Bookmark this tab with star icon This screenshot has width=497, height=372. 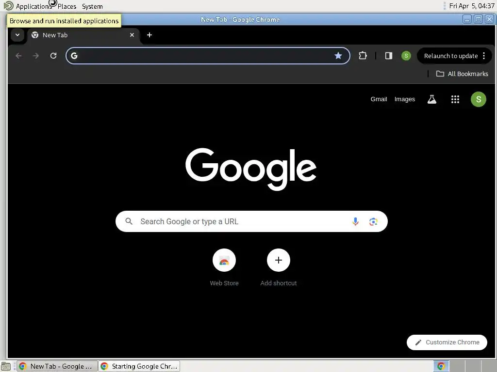(338, 56)
